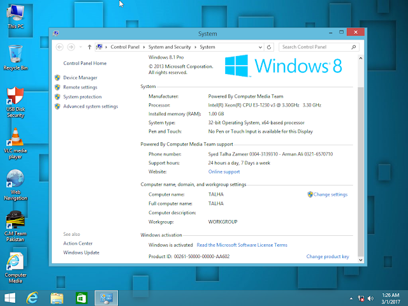Expand the chevron after Control Panel
This screenshot has width=408, height=306.
(144, 47)
